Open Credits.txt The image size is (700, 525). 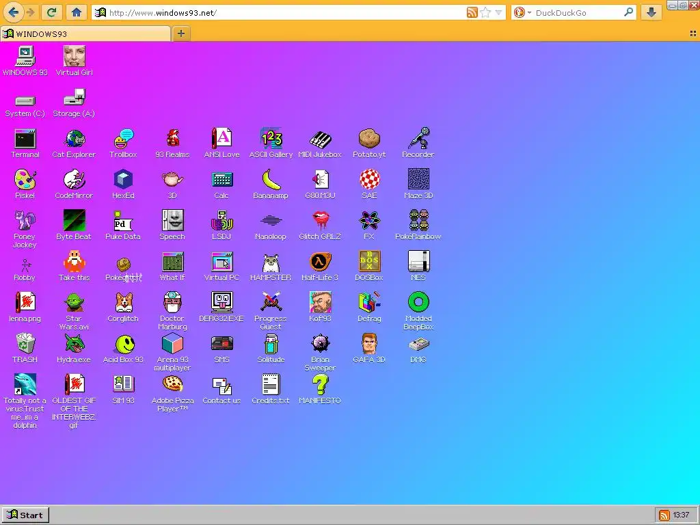(x=271, y=389)
